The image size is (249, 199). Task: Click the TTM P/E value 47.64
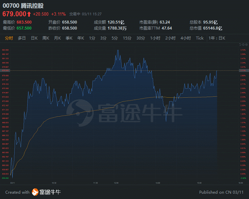tap(167, 28)
